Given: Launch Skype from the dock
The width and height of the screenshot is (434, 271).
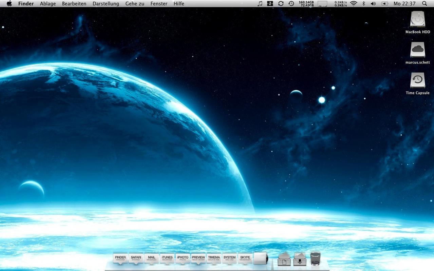Looking at the screenshot, I should [x=245, y=258].
